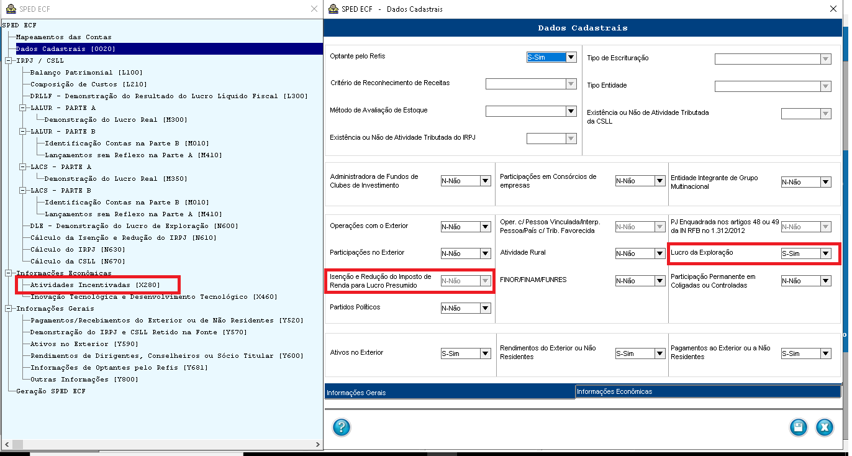852x456 pixels.
Task: Collapse the LALUR - PARTE A node
Action: click(x=23, y=108)
